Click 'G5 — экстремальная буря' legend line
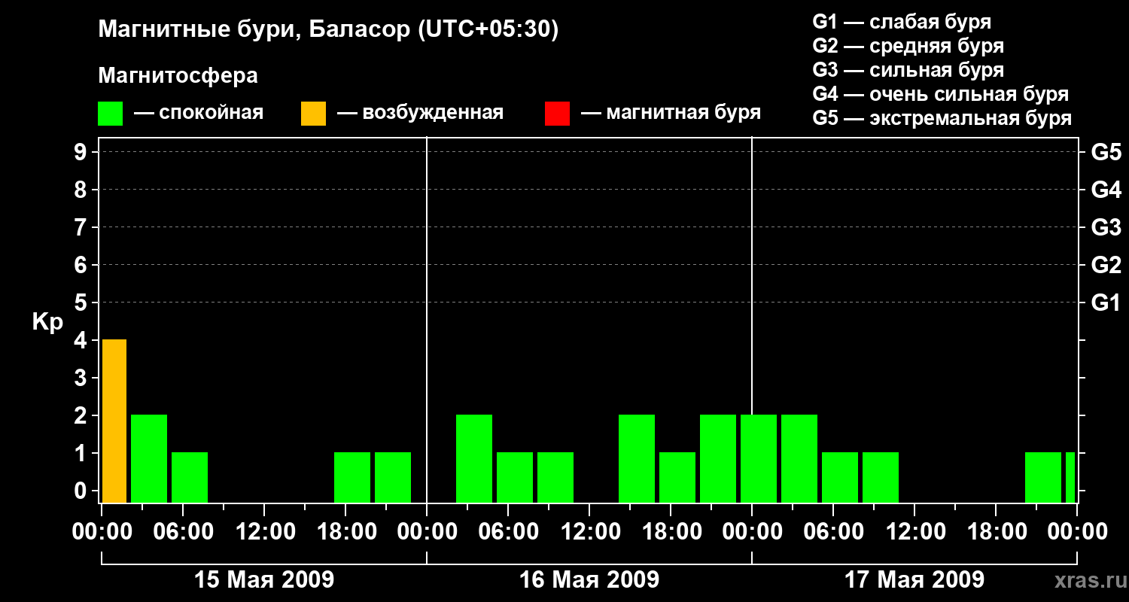Image resolution: width=1129 pixels, height=602 pixels. 942,118
